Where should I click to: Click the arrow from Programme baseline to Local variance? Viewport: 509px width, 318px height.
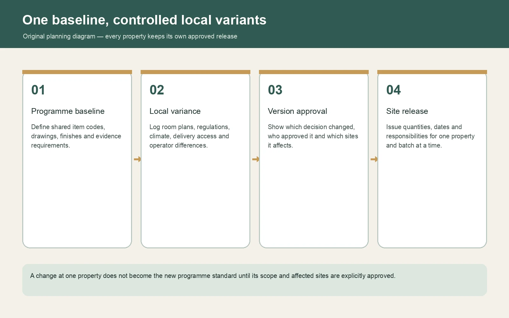[x=137, y=159]
